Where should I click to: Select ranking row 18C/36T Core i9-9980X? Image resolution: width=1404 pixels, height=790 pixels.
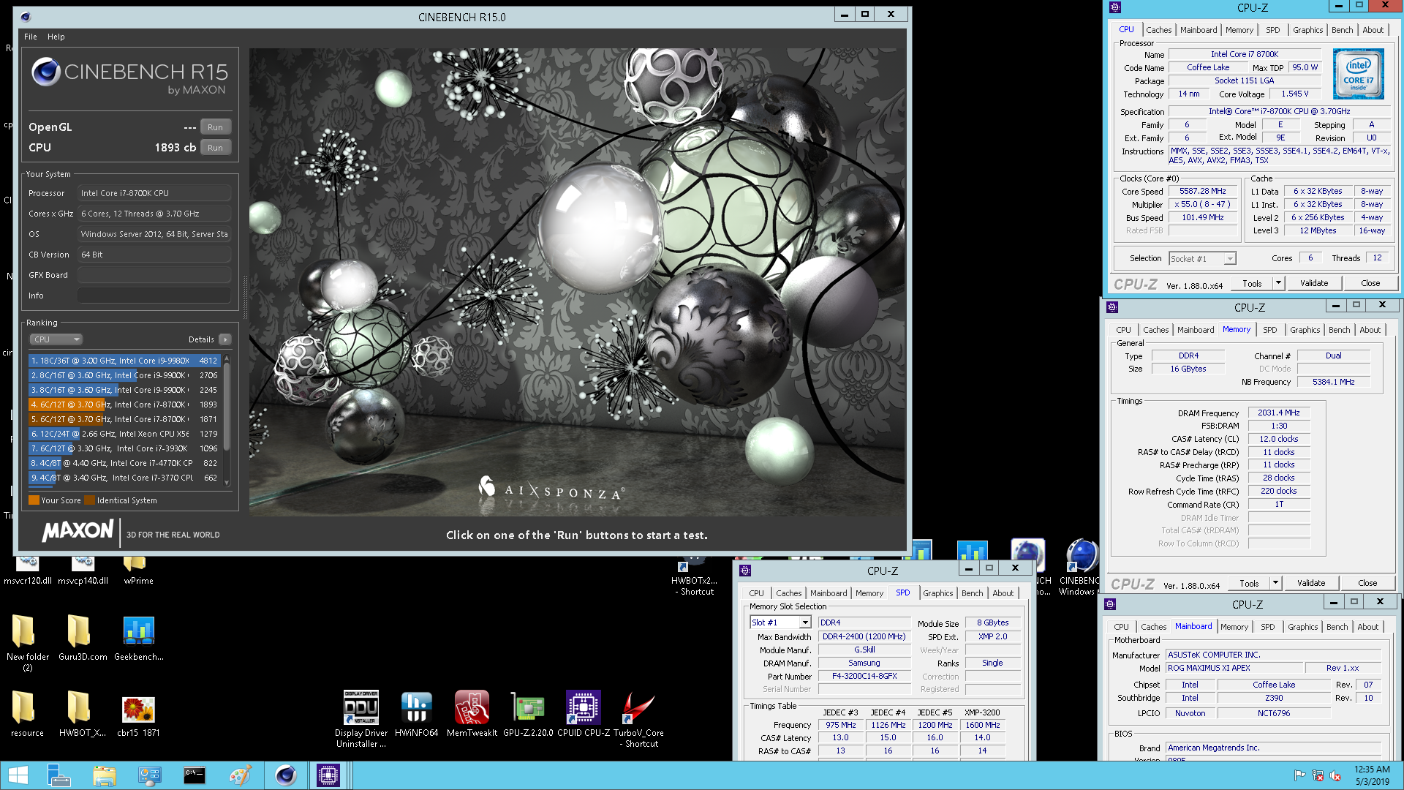[124, 361]
